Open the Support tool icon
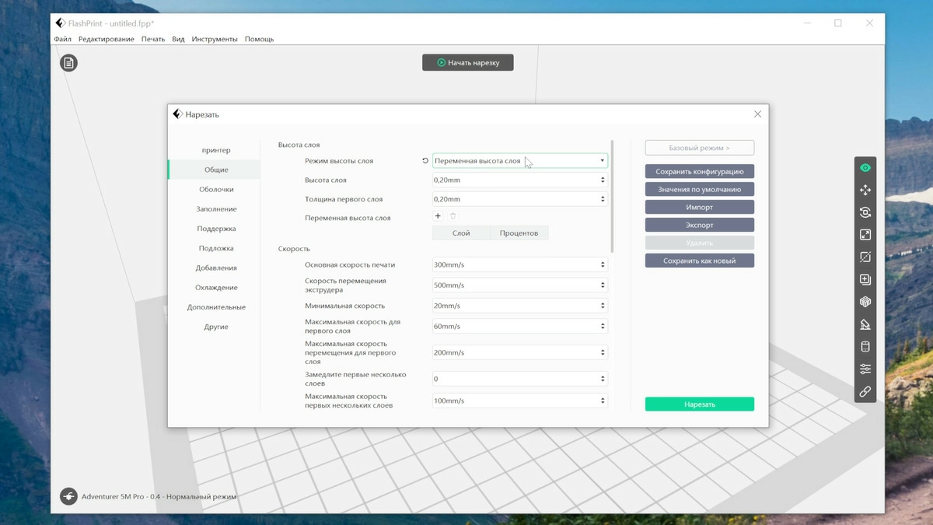933x525 pixels. (x=865, y=324)
